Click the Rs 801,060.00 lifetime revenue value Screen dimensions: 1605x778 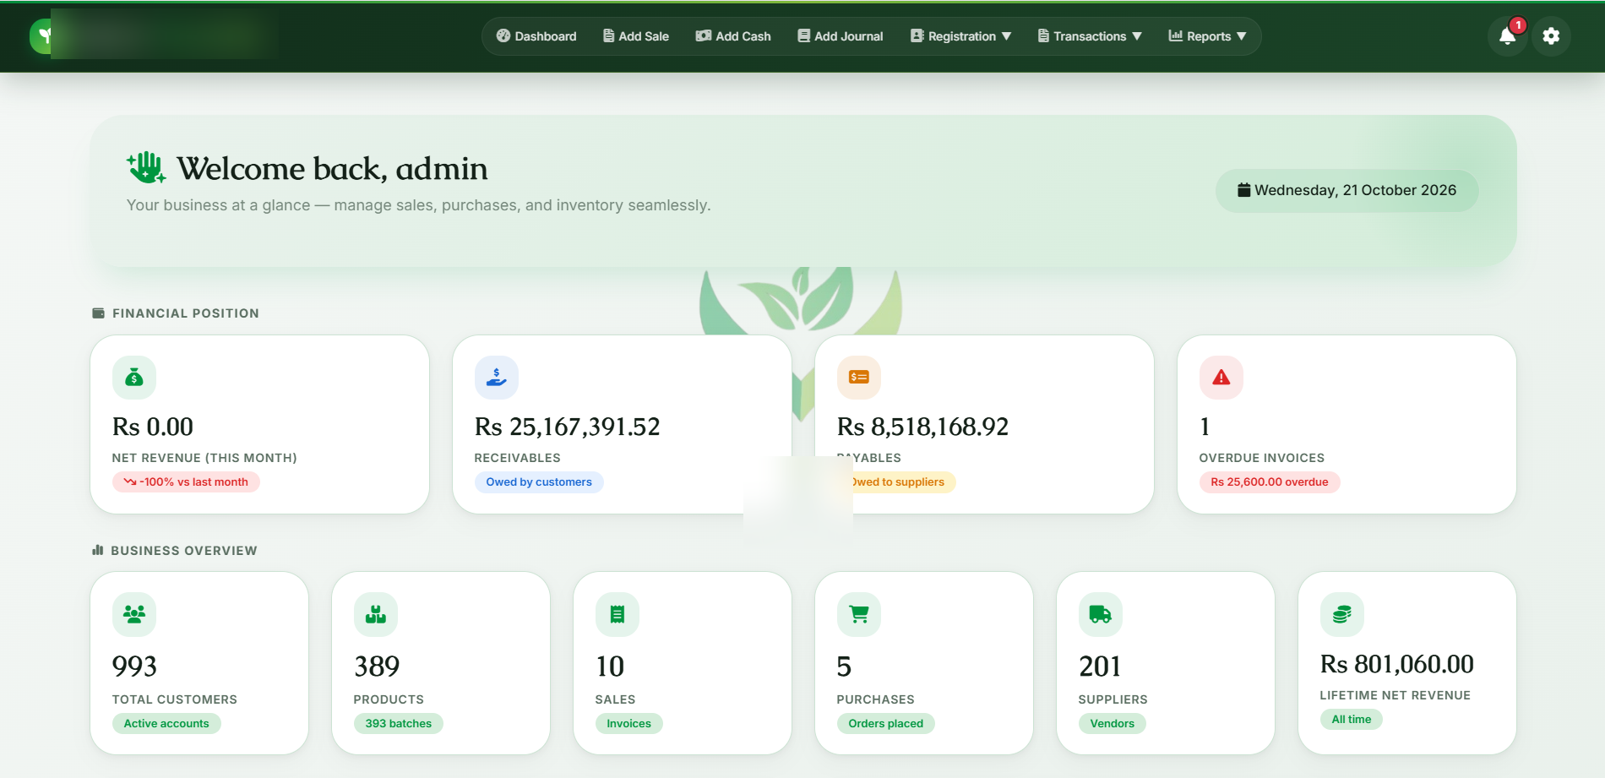[x=1397, y=664]
